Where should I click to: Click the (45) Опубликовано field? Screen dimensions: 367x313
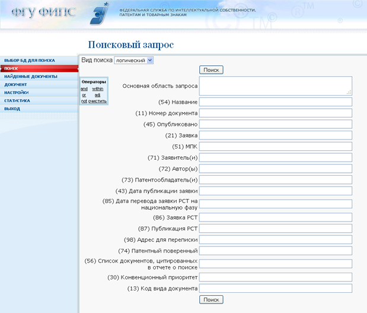(x=276, y=124)
